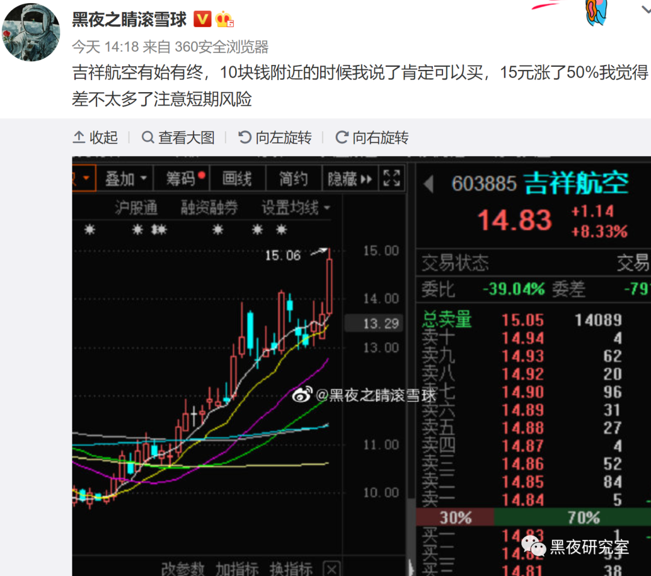The height and width of the screenshot is (576, 651).
Task: Click the first star event marker above the chart
Action: click(90, 230)
